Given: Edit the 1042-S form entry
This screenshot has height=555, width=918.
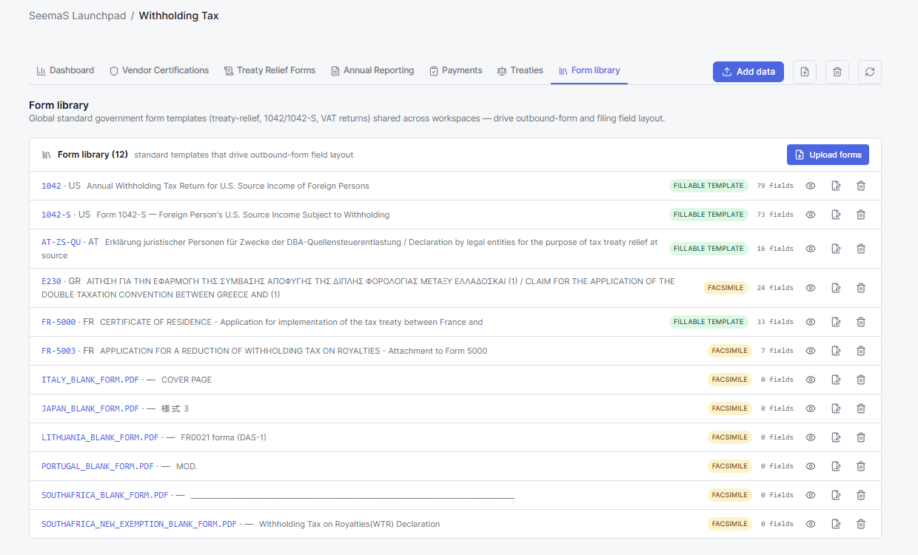Looking at the screenshot, I should [836, 215].
